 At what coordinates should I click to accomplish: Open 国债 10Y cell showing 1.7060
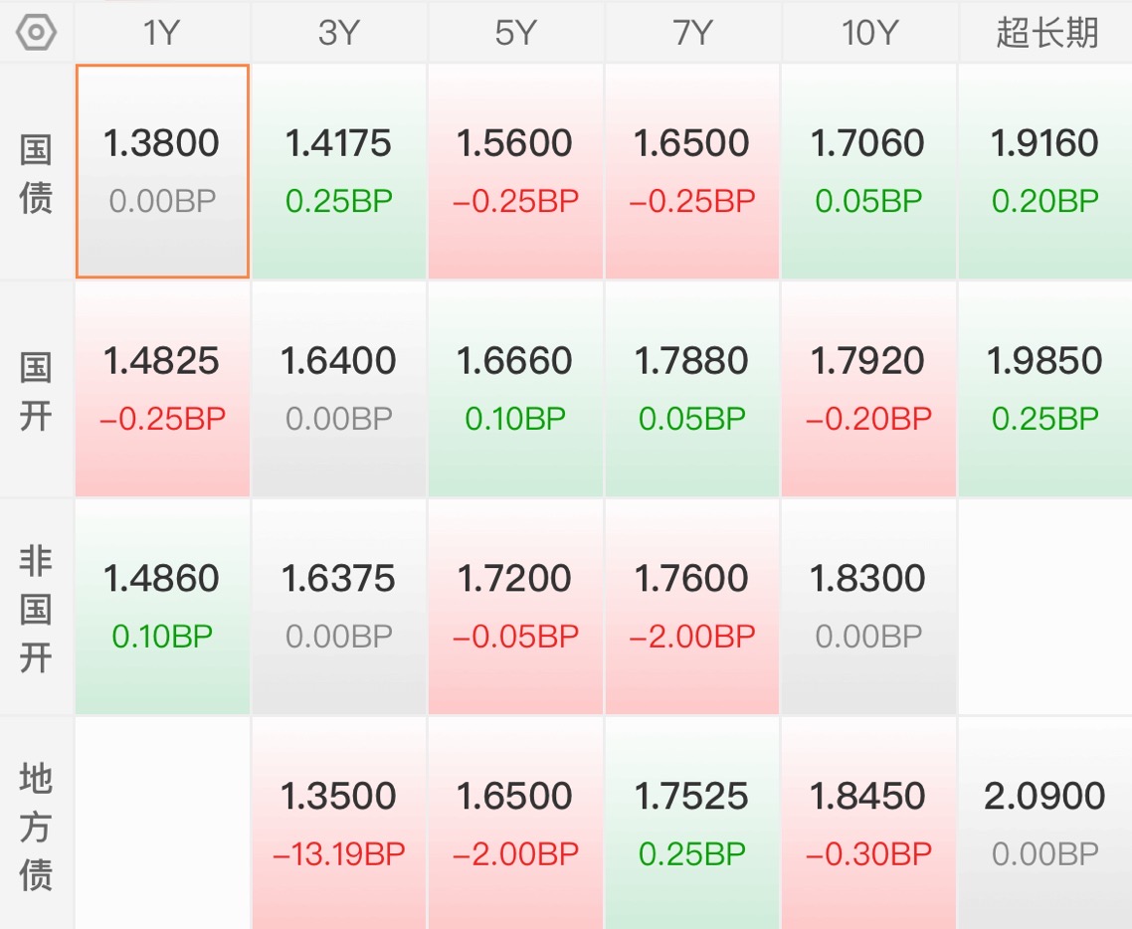coord(869,171)
